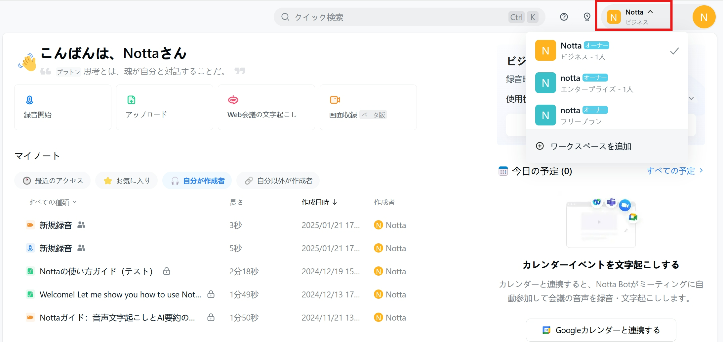The height and width of the screenshot is (342, 723).
Task: Click ワークスペースを追加
Action: click(607, 146)
